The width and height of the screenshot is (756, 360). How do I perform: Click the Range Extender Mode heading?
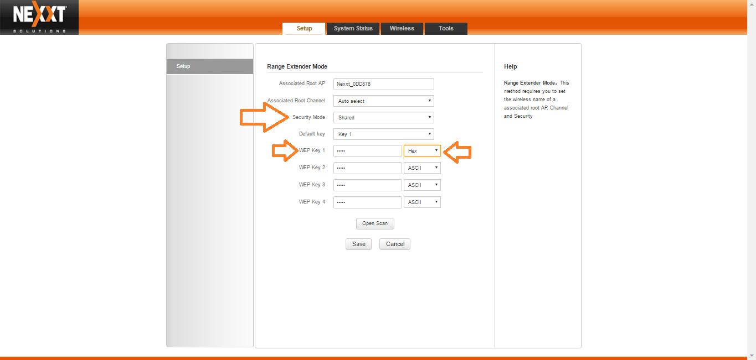(x=297, y=66)
